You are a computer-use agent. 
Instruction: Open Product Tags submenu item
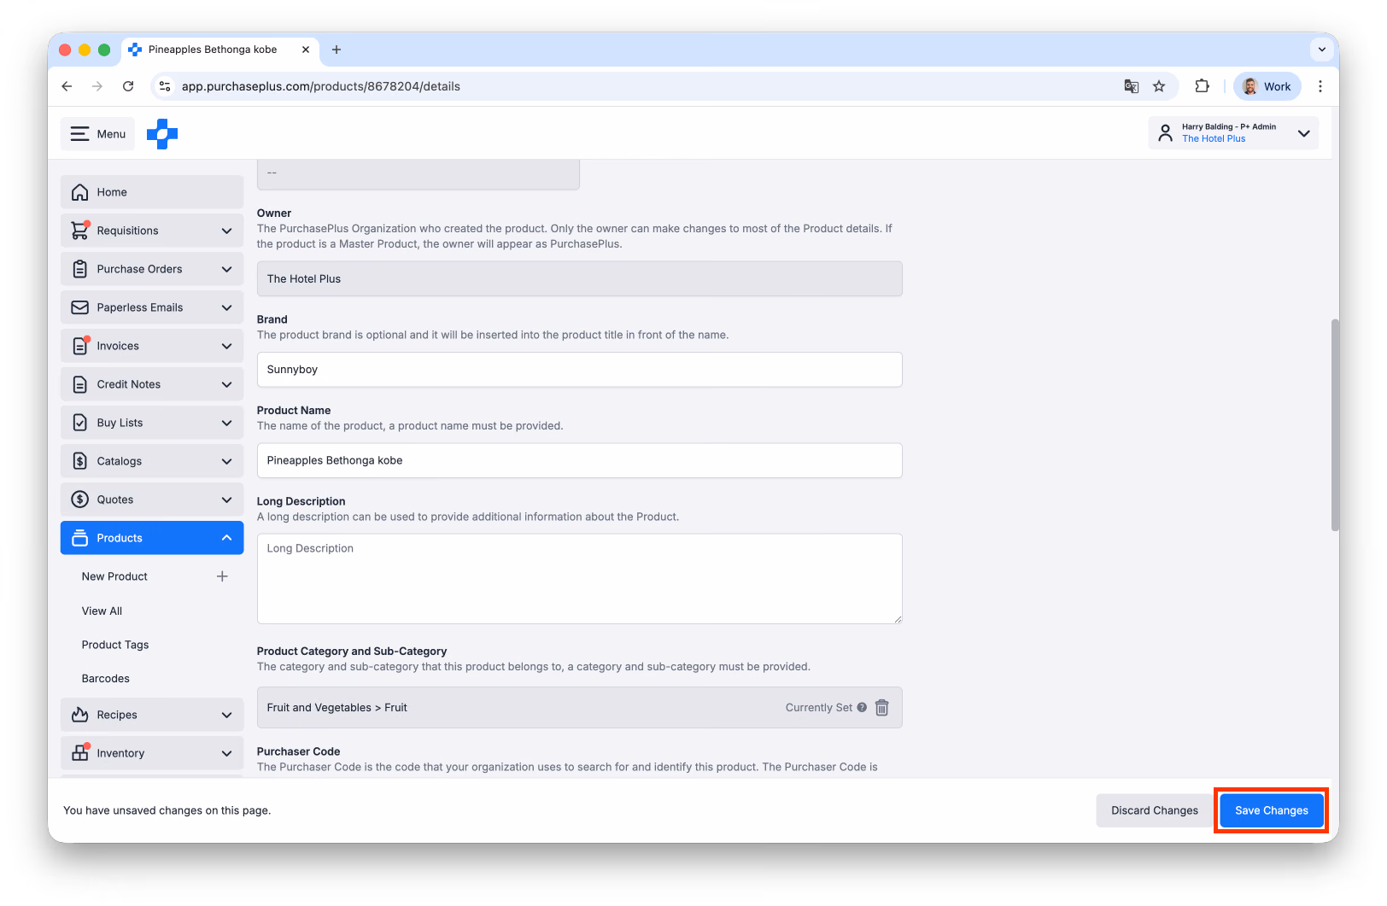(115, 645)
